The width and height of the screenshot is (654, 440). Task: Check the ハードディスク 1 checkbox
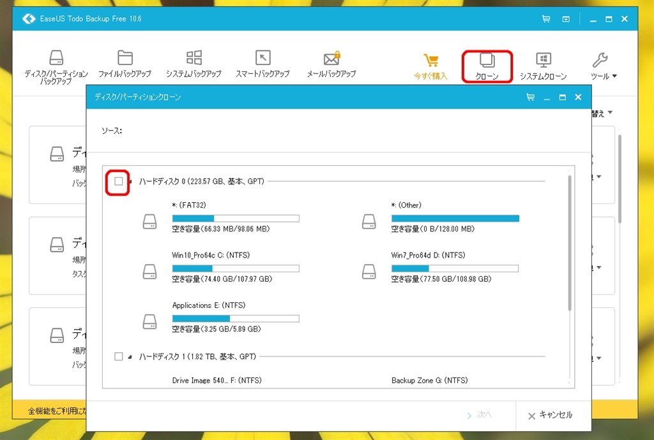pos(118,356)
